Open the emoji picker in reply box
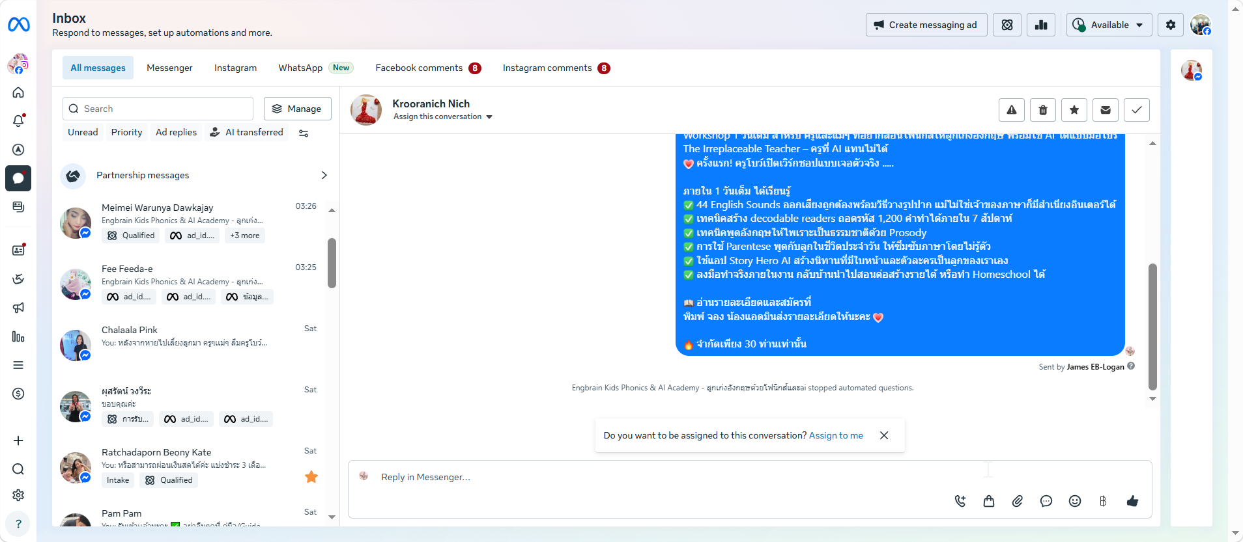The image size is (1243, 542). (x=1075, y=501)
